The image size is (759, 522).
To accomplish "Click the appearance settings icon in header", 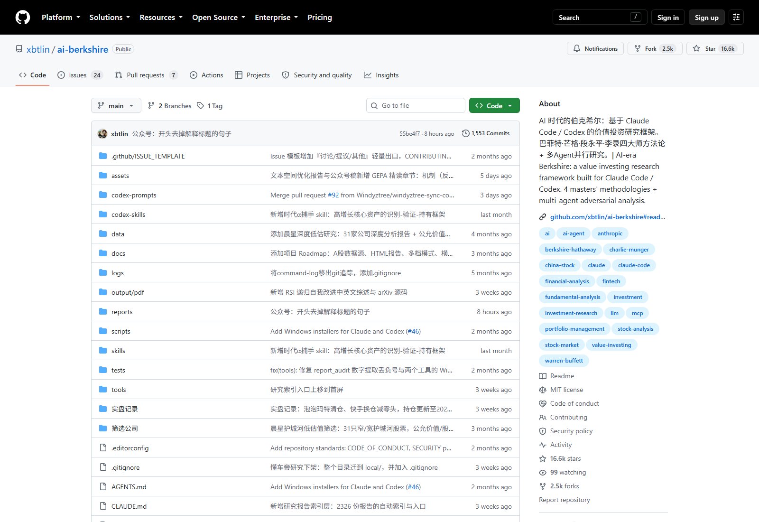I will [736, 18].
